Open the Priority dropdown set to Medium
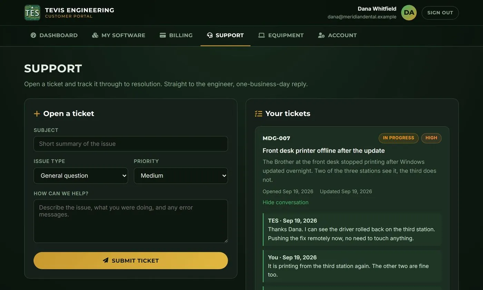The height and width of the screenshot is (290, 483). [181, 176]
